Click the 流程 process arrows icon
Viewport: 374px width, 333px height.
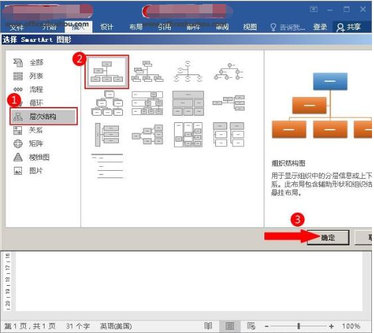tap(18, 90)
